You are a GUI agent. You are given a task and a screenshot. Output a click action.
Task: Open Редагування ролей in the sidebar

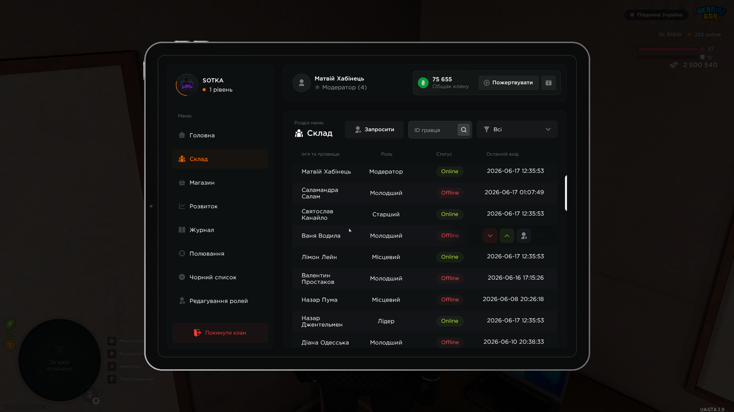click(x=220, y=301)
